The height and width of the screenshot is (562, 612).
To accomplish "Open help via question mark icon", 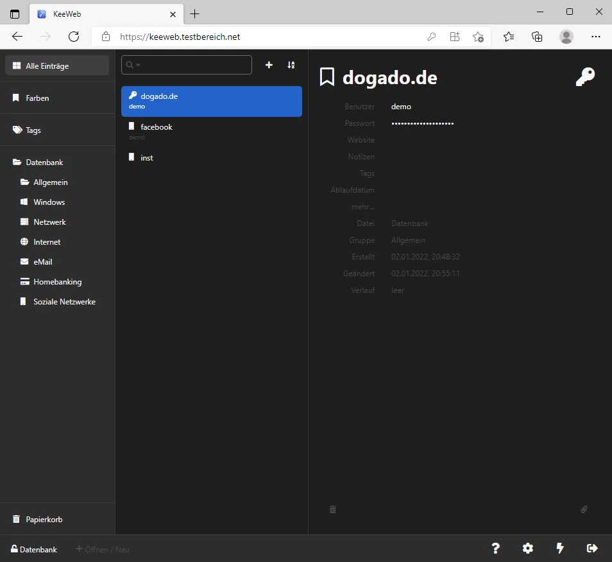I will (495, 548).
